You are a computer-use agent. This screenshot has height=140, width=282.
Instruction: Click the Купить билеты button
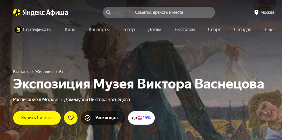tap(37, 118)
